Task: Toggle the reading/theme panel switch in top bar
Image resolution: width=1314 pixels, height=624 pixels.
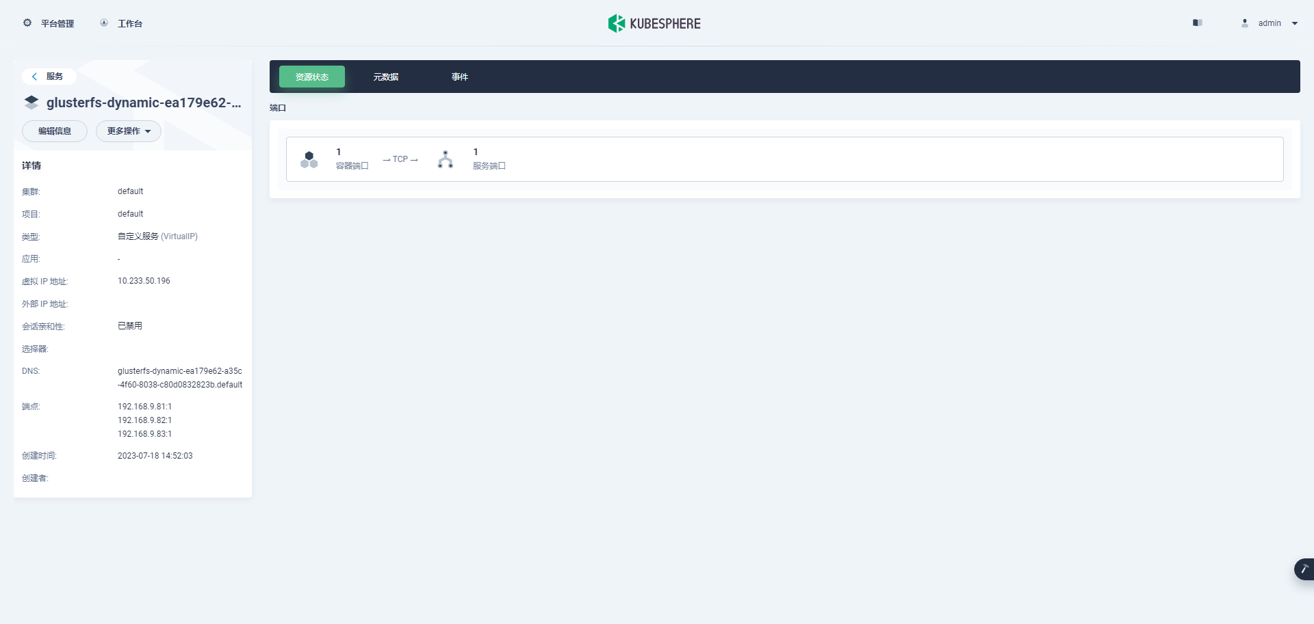Action: click(x=1197, y=23)
